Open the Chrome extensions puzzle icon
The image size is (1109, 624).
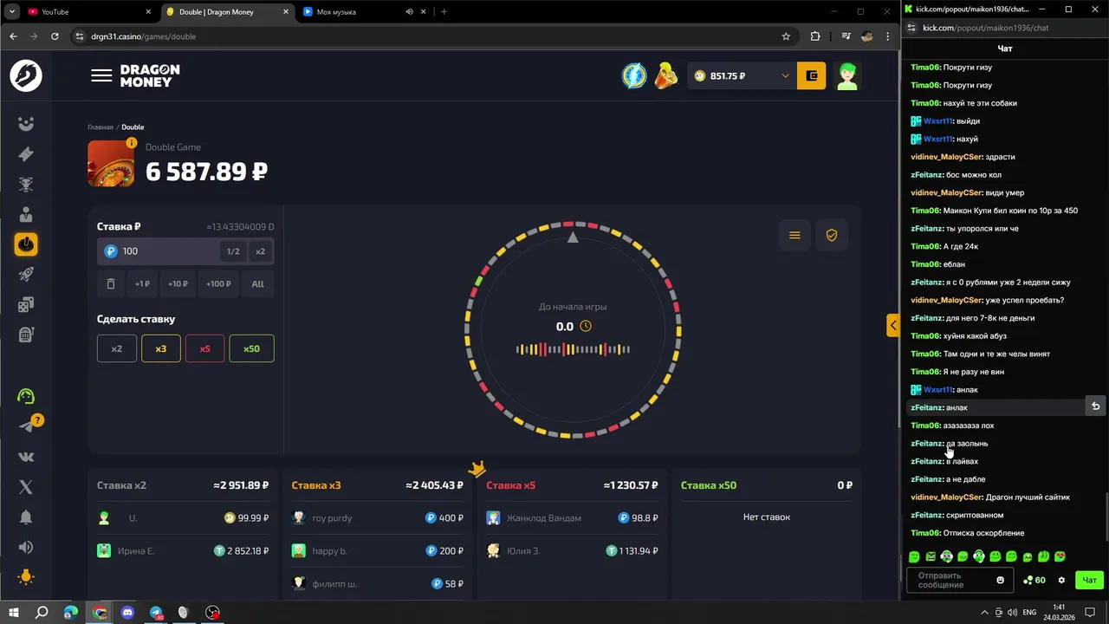point(815,36)
